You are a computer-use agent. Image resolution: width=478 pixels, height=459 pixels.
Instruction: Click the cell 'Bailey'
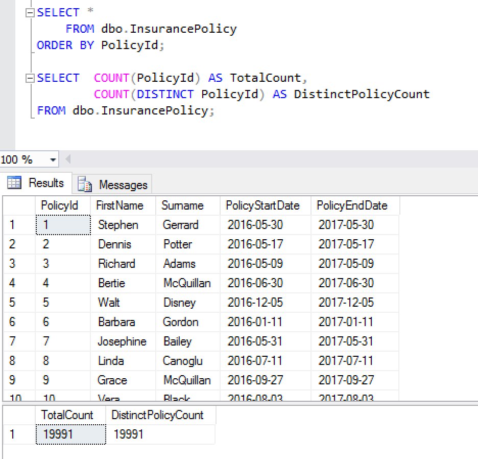188,341
